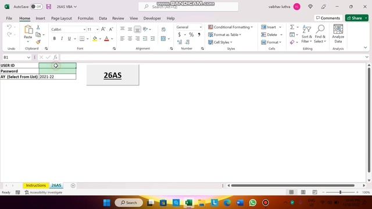Open Format cells dropdown
The image size is (372, 209).
click(271, 42)
